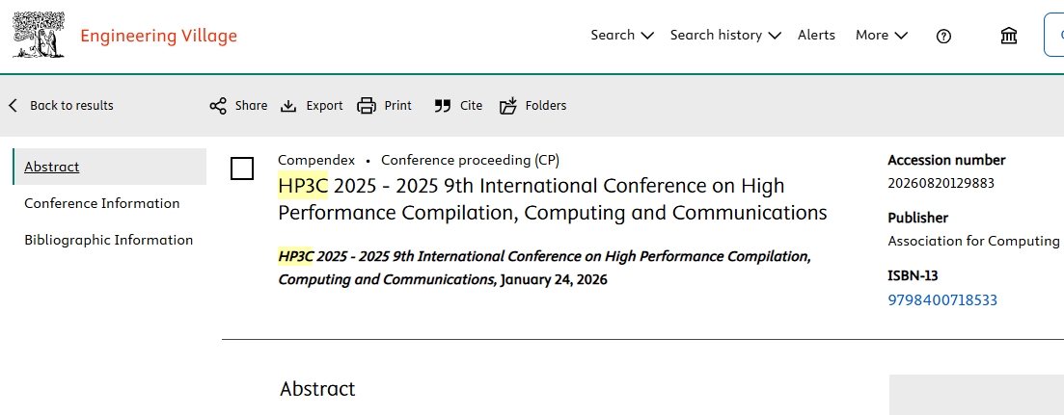This screenshot has height=415, width=1064.
Task: Go to Conference Information section
Action: coord(101,203)
